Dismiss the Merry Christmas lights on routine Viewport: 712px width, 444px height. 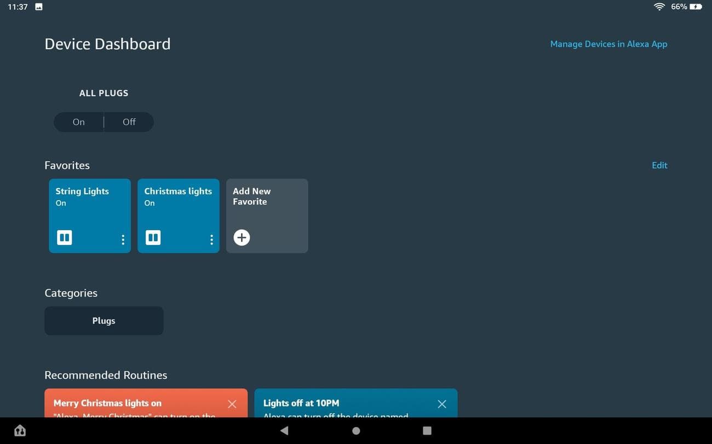point(232,404)
